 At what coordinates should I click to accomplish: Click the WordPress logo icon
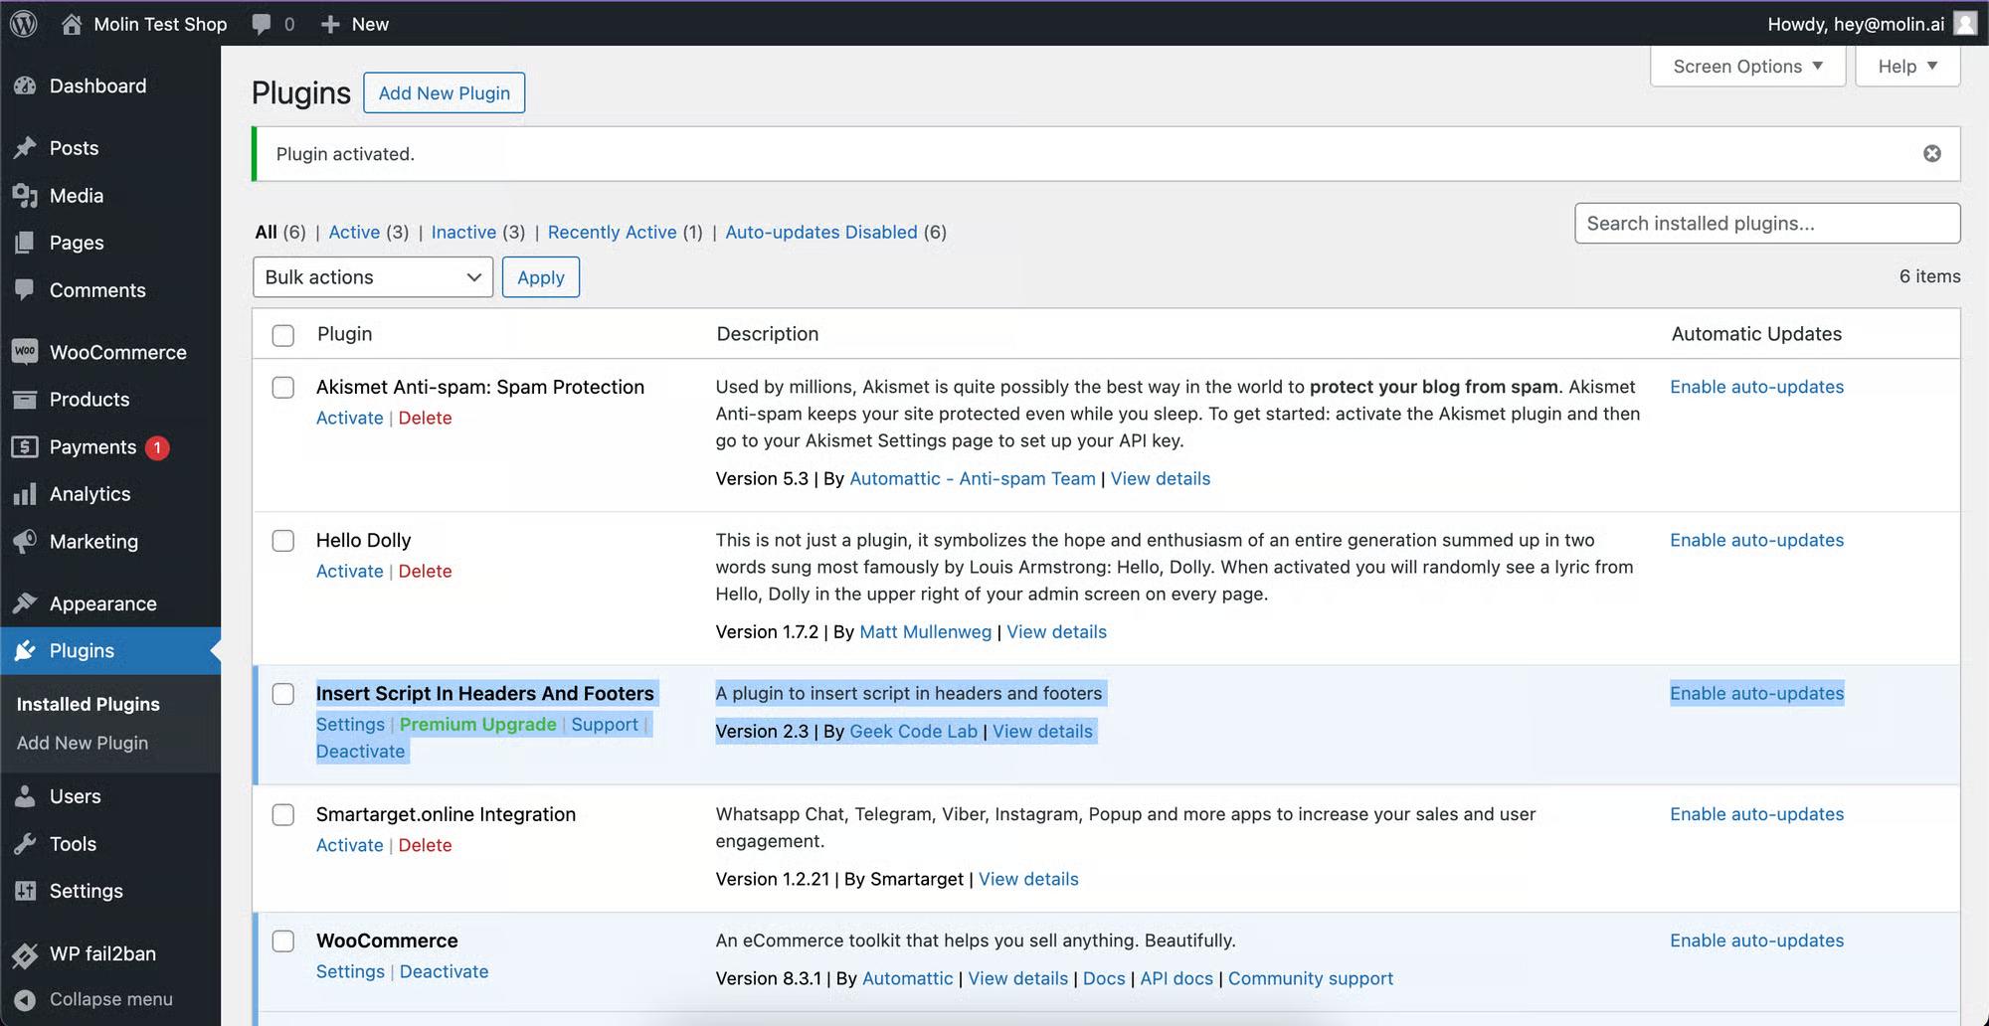pyautogui.click(x=24, y=24)
